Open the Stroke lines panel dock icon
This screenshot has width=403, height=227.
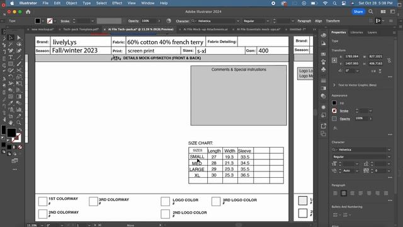323,81
